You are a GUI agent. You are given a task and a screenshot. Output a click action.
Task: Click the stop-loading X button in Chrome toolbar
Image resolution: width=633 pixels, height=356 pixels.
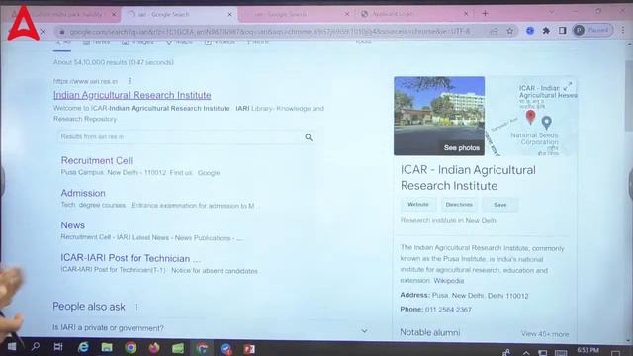click(x=44, y=31)
